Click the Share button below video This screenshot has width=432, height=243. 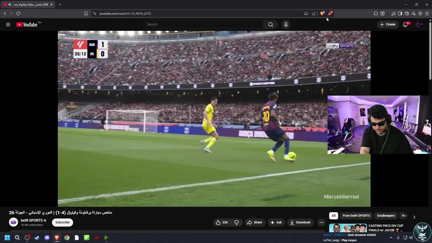click(x=254, y=222)
